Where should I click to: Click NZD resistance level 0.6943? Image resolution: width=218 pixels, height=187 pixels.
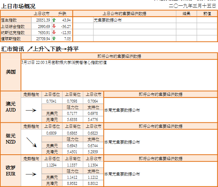click(72, 146)
